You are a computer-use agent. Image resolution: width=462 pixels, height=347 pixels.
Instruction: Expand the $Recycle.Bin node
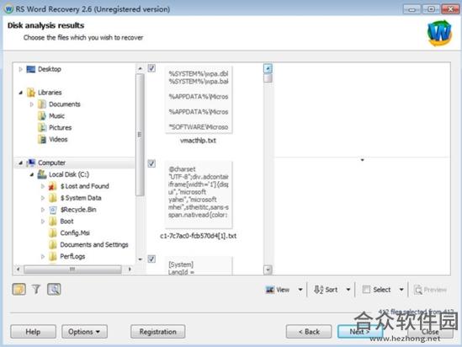coord(43,210)
